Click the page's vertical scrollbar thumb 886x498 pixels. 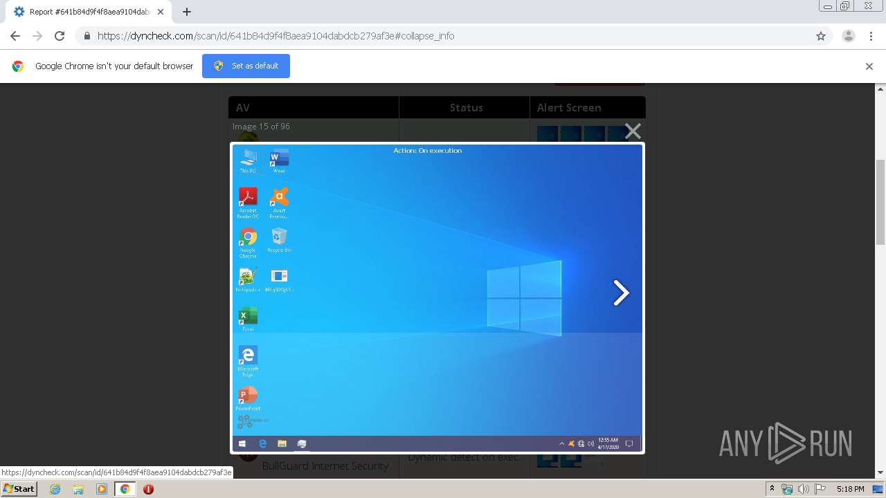(x=880, y=201)
